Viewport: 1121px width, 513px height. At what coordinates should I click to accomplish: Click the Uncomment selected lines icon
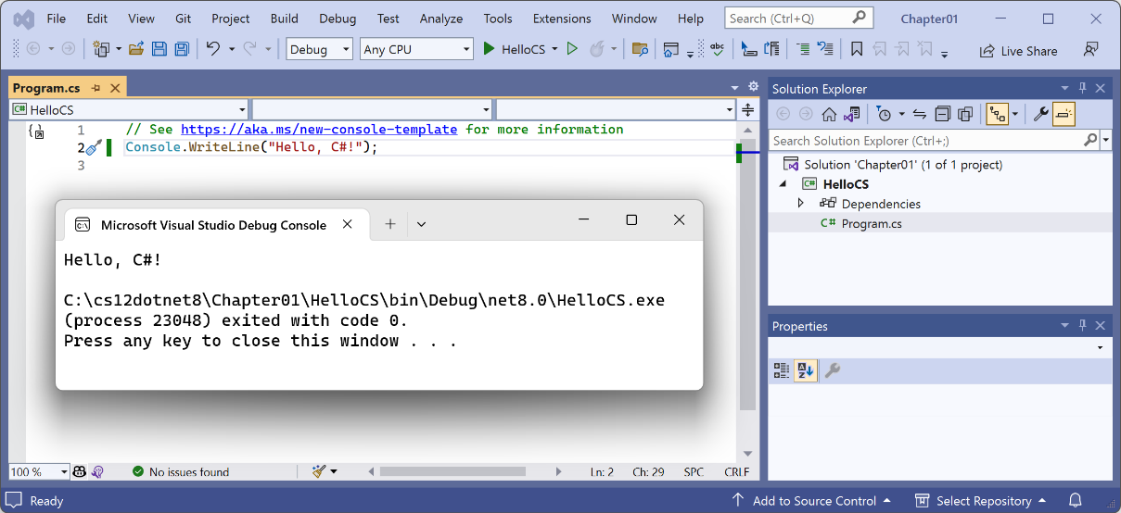click(825, 49)
